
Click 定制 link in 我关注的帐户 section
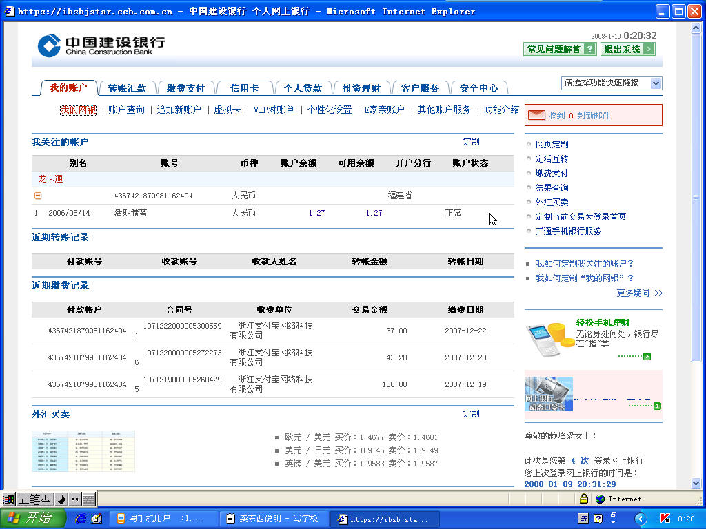click(471, 142)
